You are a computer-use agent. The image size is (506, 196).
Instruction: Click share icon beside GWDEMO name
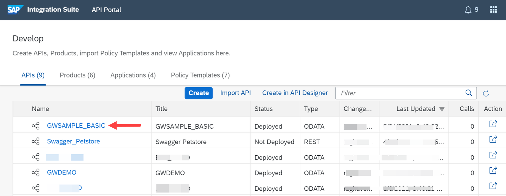(x=35, y=173)
